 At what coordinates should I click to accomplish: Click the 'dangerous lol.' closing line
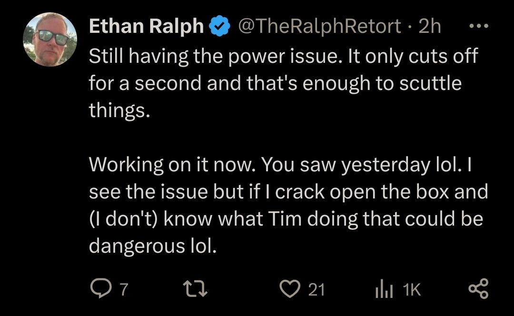point(153,246)
